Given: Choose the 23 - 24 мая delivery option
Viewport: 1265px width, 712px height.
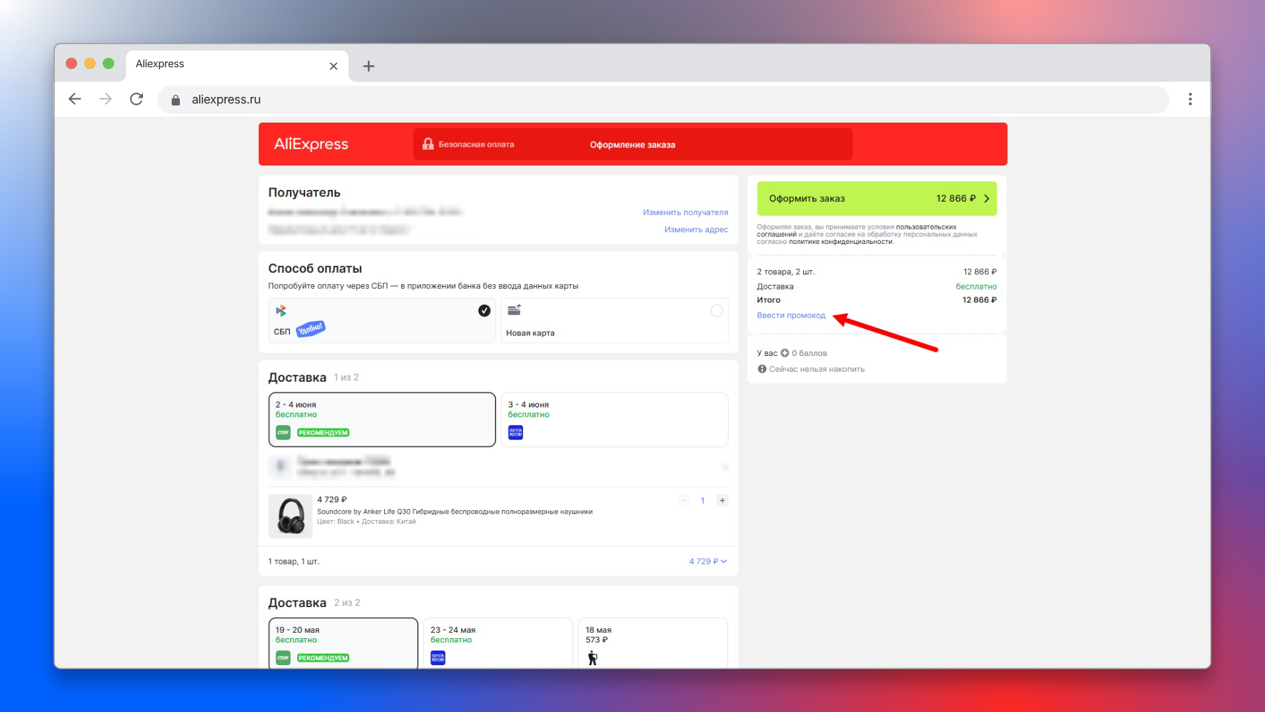Looking at the screenshot, I should tap(498, 643).
